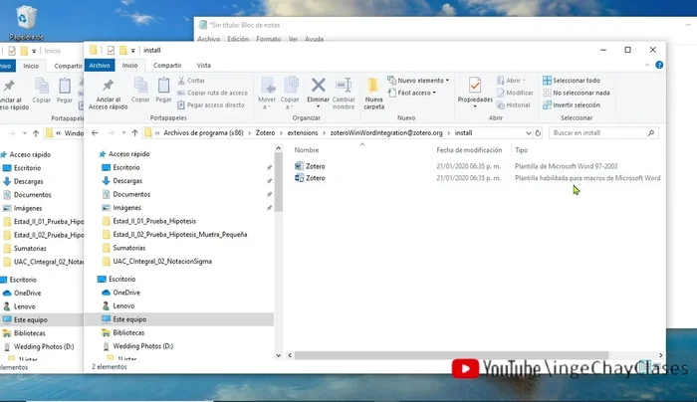
Task: Open the Fácil acceso dropdown
Action: coord(412,93)
